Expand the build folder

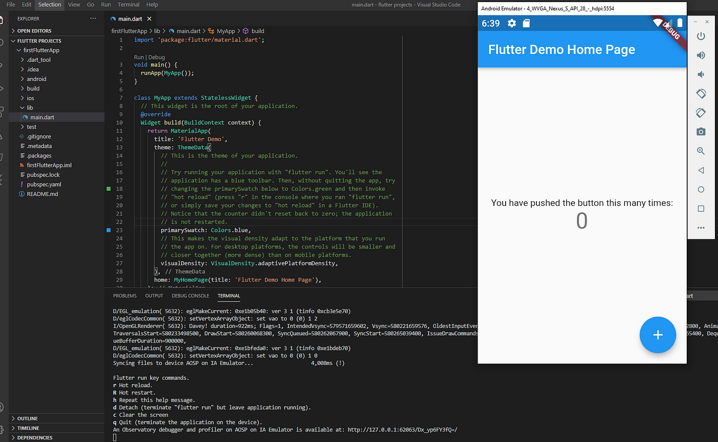56,88
